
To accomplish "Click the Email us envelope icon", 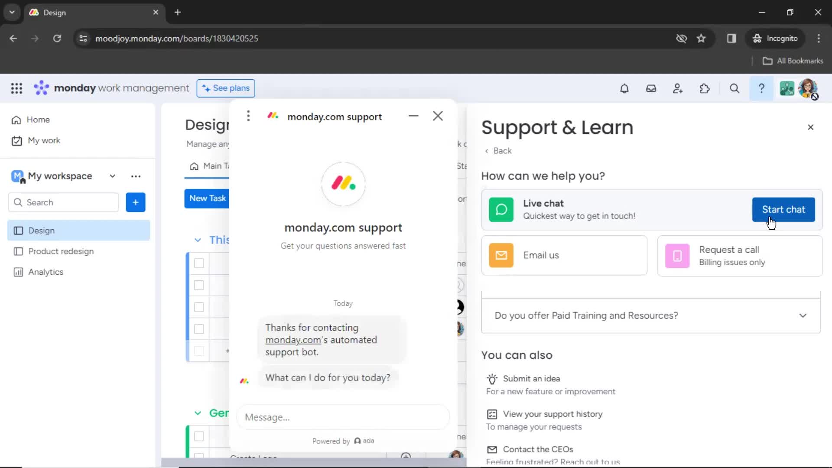I will 501,255.
